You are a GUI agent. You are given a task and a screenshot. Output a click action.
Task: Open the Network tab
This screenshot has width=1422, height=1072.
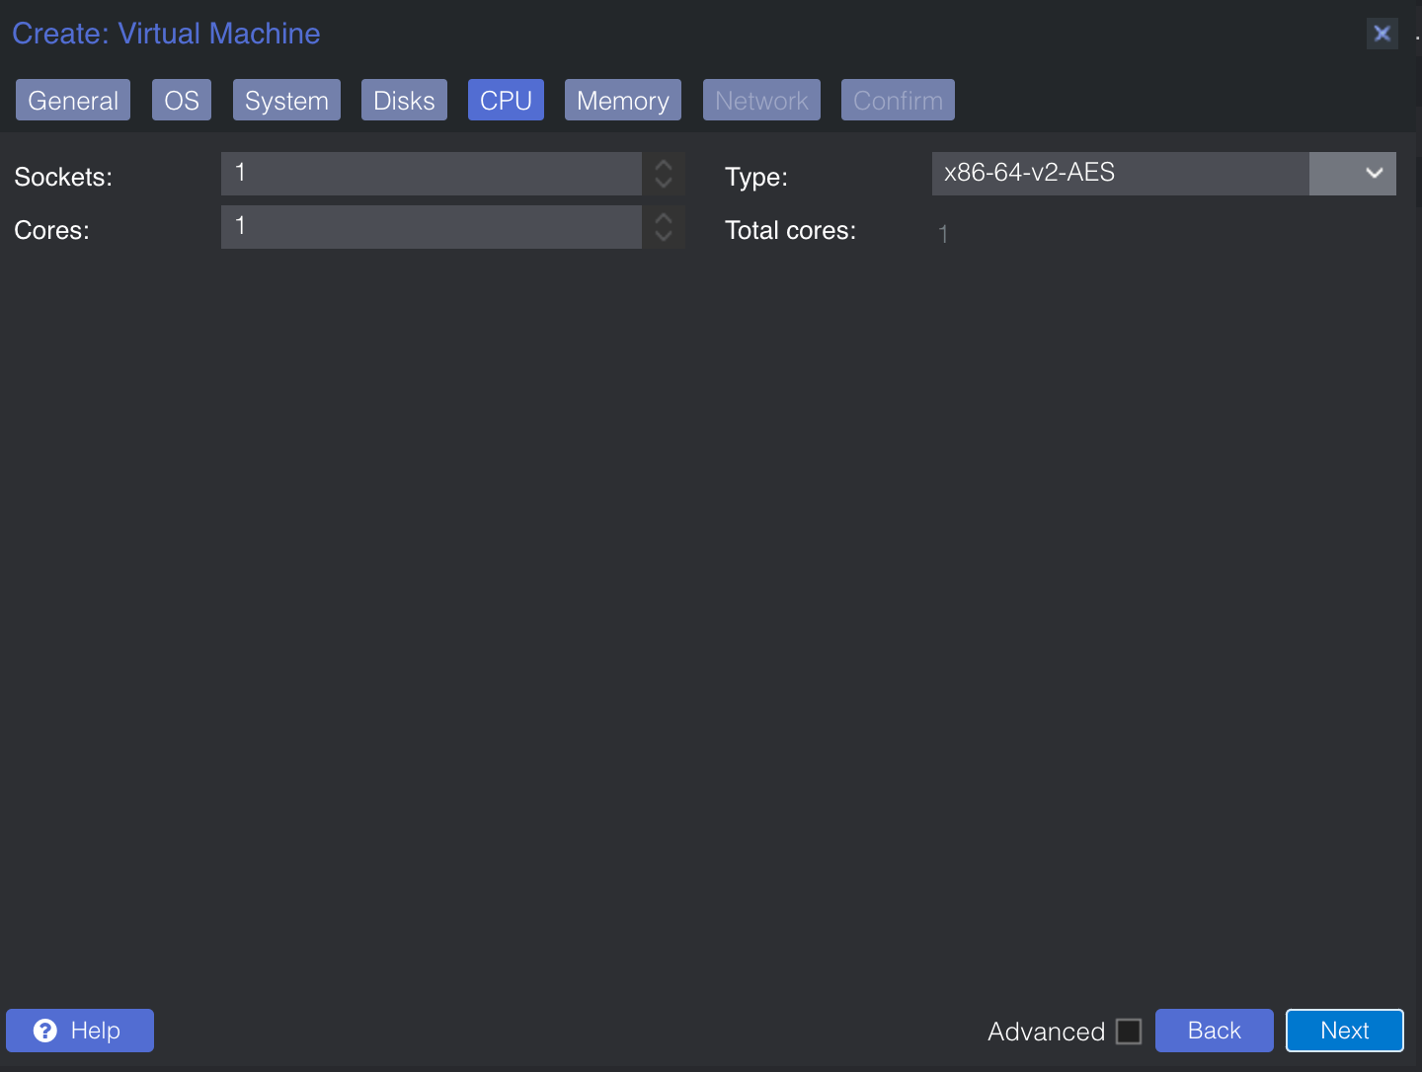point(761,101)
